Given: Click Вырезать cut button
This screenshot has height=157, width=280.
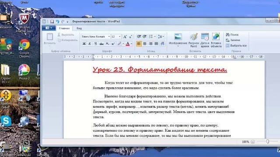Looking at the screenshot, I should (x=66, y=35).
